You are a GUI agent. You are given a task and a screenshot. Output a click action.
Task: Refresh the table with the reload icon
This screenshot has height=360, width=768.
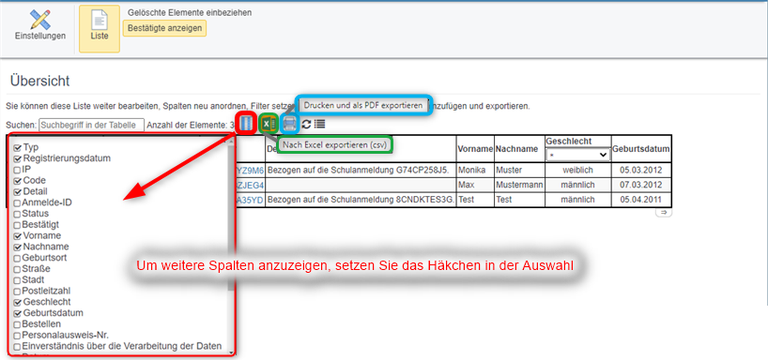[x=307, y=125]
